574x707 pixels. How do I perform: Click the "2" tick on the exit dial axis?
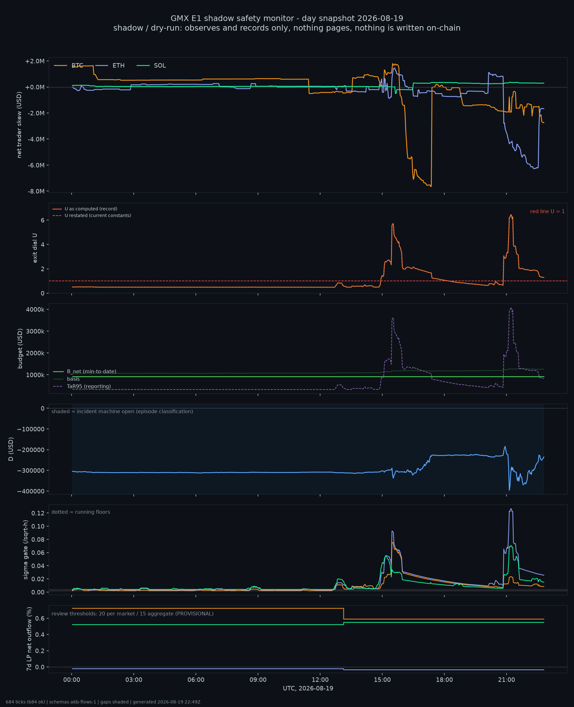pyautogui.click(x=43, y=269)
